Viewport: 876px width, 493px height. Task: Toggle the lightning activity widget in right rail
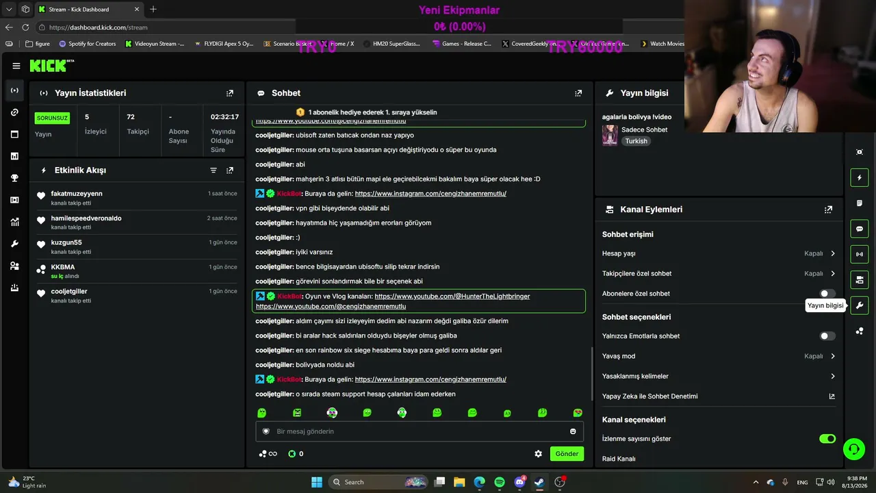click(860, 178)
